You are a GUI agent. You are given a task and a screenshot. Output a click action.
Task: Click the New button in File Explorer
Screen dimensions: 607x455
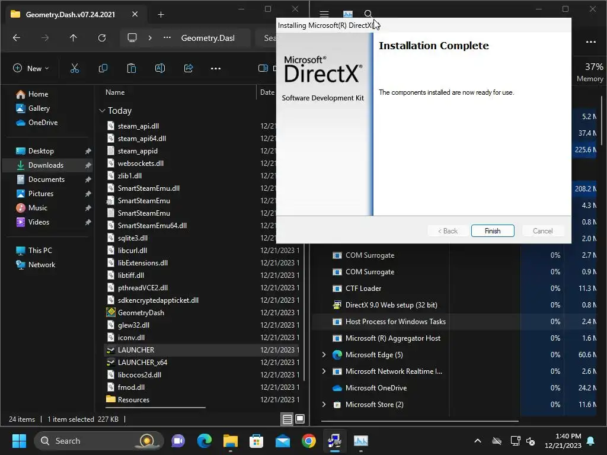click(31, 69)
